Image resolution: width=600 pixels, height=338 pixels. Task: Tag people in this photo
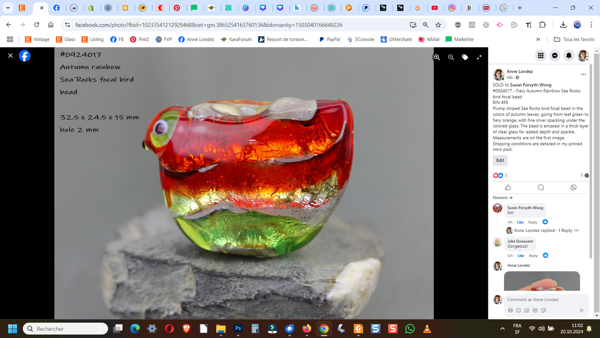(465, 57)
